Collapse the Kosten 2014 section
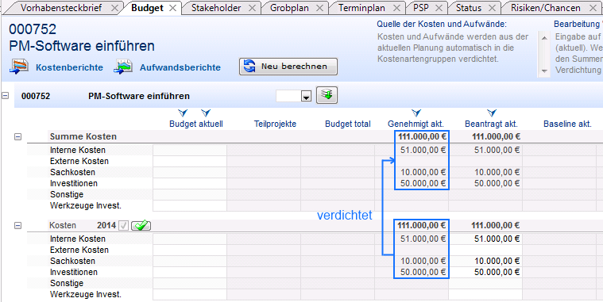Viewport: 603px width, 302px height. [17, 226]
